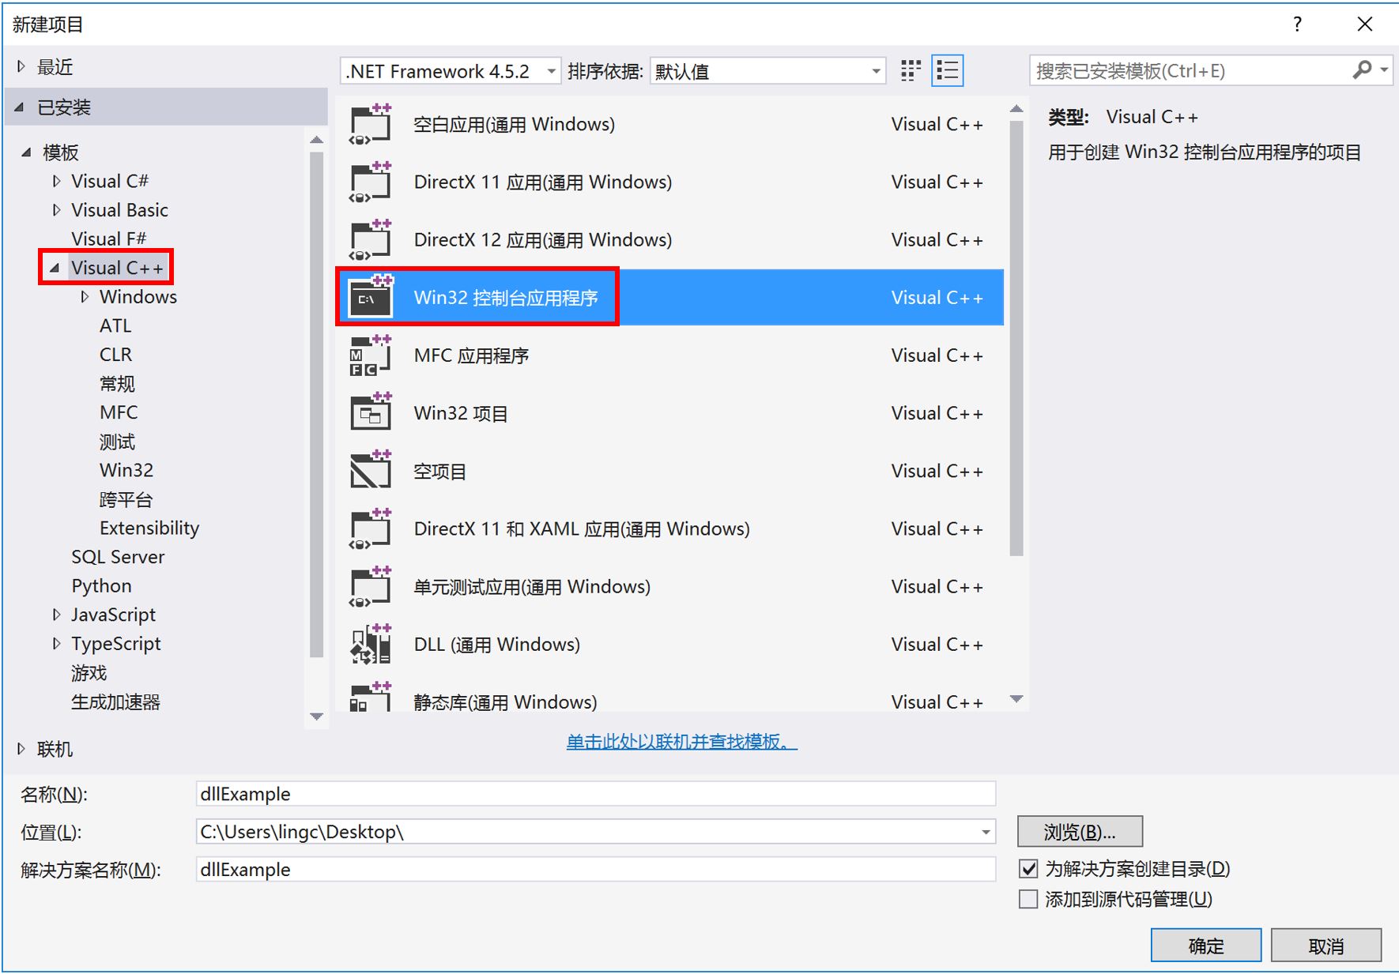Click the search magnifier icon

(x=1362, y=70)
